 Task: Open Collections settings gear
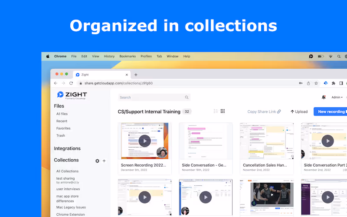pyautogui.click(x=97, y=161)
